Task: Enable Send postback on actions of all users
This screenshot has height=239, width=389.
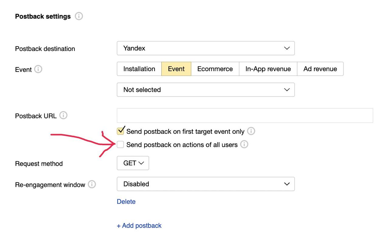Action: coord(121,145)
